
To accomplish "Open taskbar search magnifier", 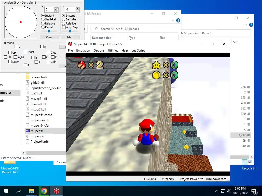I will pos(18,191).
